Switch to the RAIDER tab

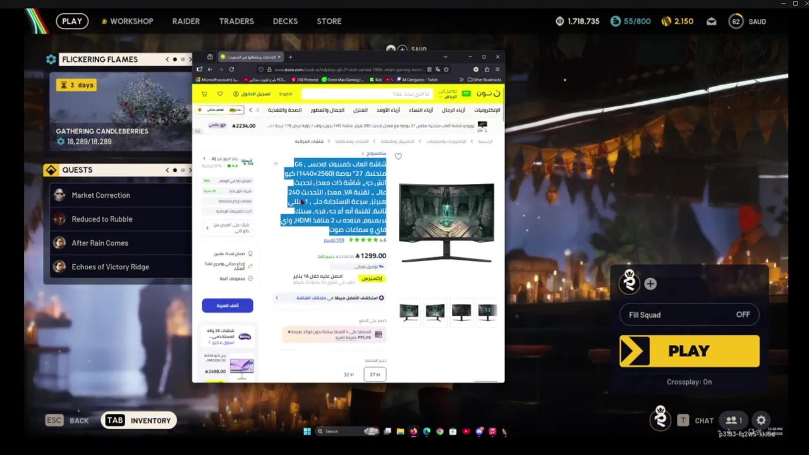pyautogui.click(x=186, y=21)
